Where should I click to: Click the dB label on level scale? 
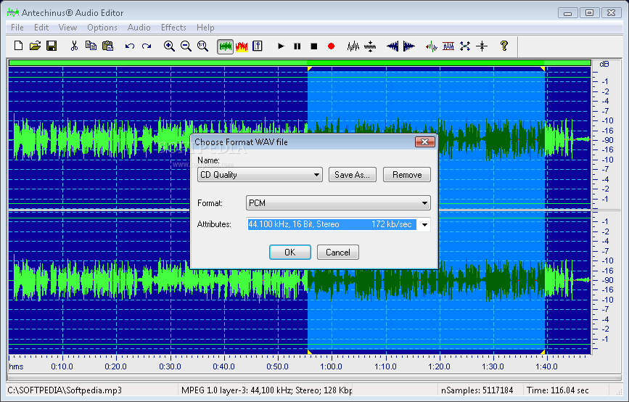[x=604, y=64]
